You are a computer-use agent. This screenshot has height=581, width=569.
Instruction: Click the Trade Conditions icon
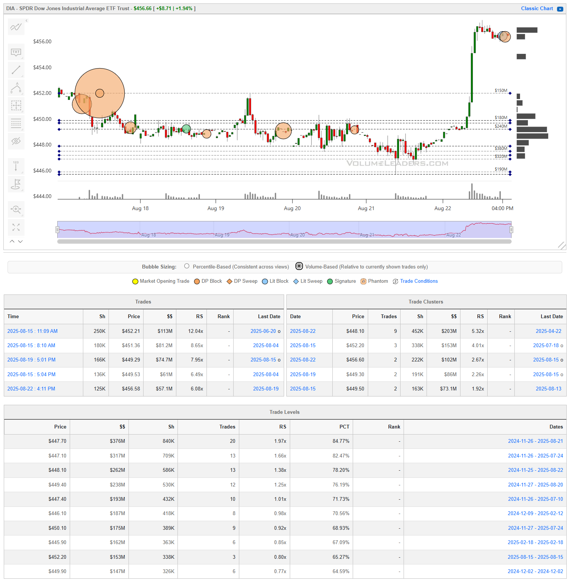click(x=395, y=281)
